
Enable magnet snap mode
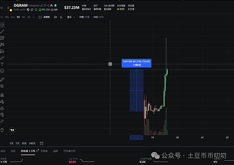pyautogui.click(x=2, y=95)
